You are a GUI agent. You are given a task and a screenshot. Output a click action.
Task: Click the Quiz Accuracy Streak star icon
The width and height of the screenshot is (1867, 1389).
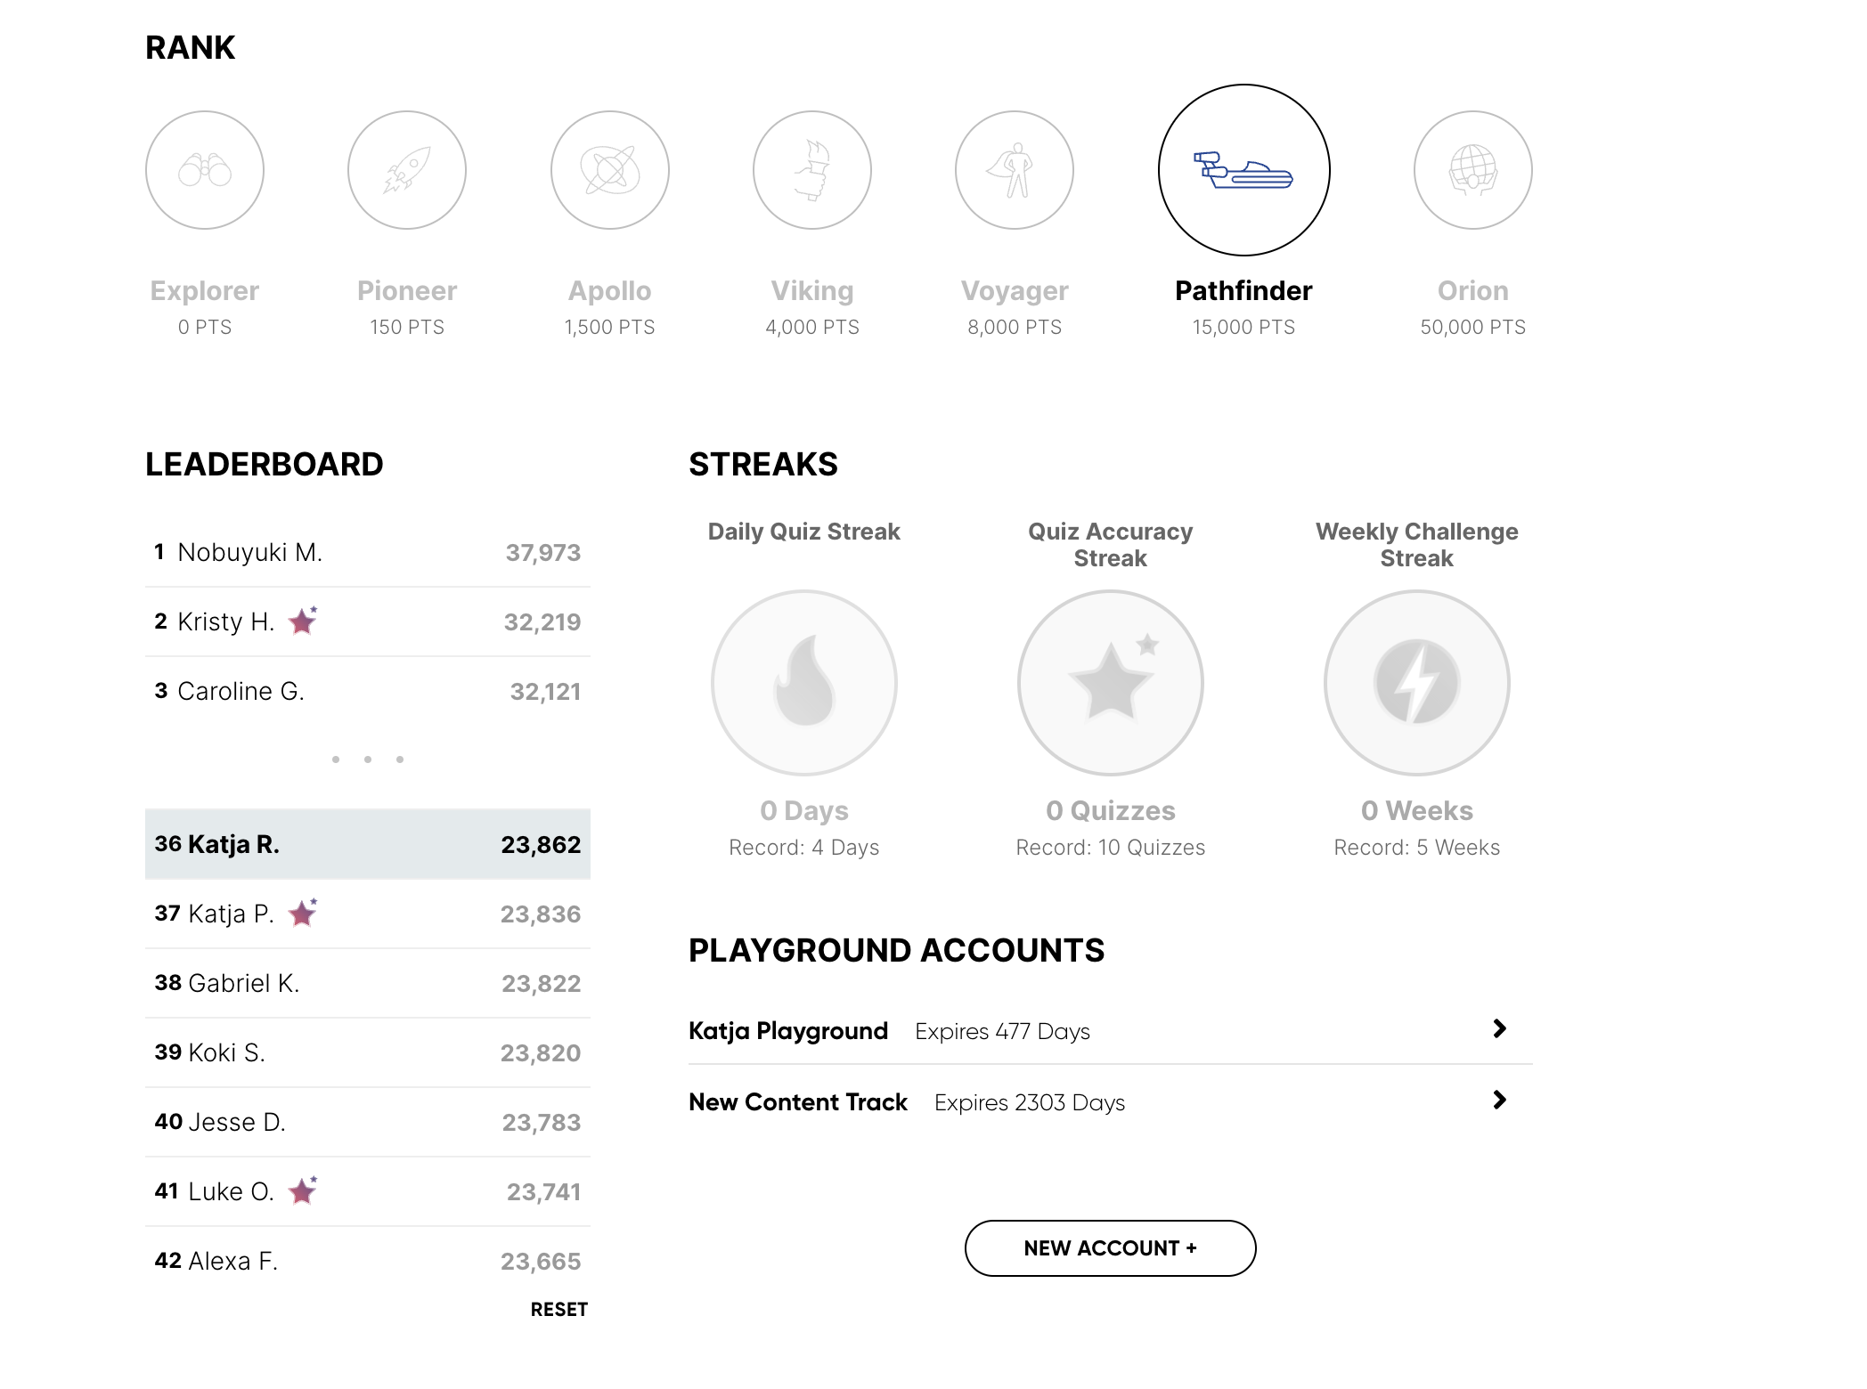coord(1111,683)
